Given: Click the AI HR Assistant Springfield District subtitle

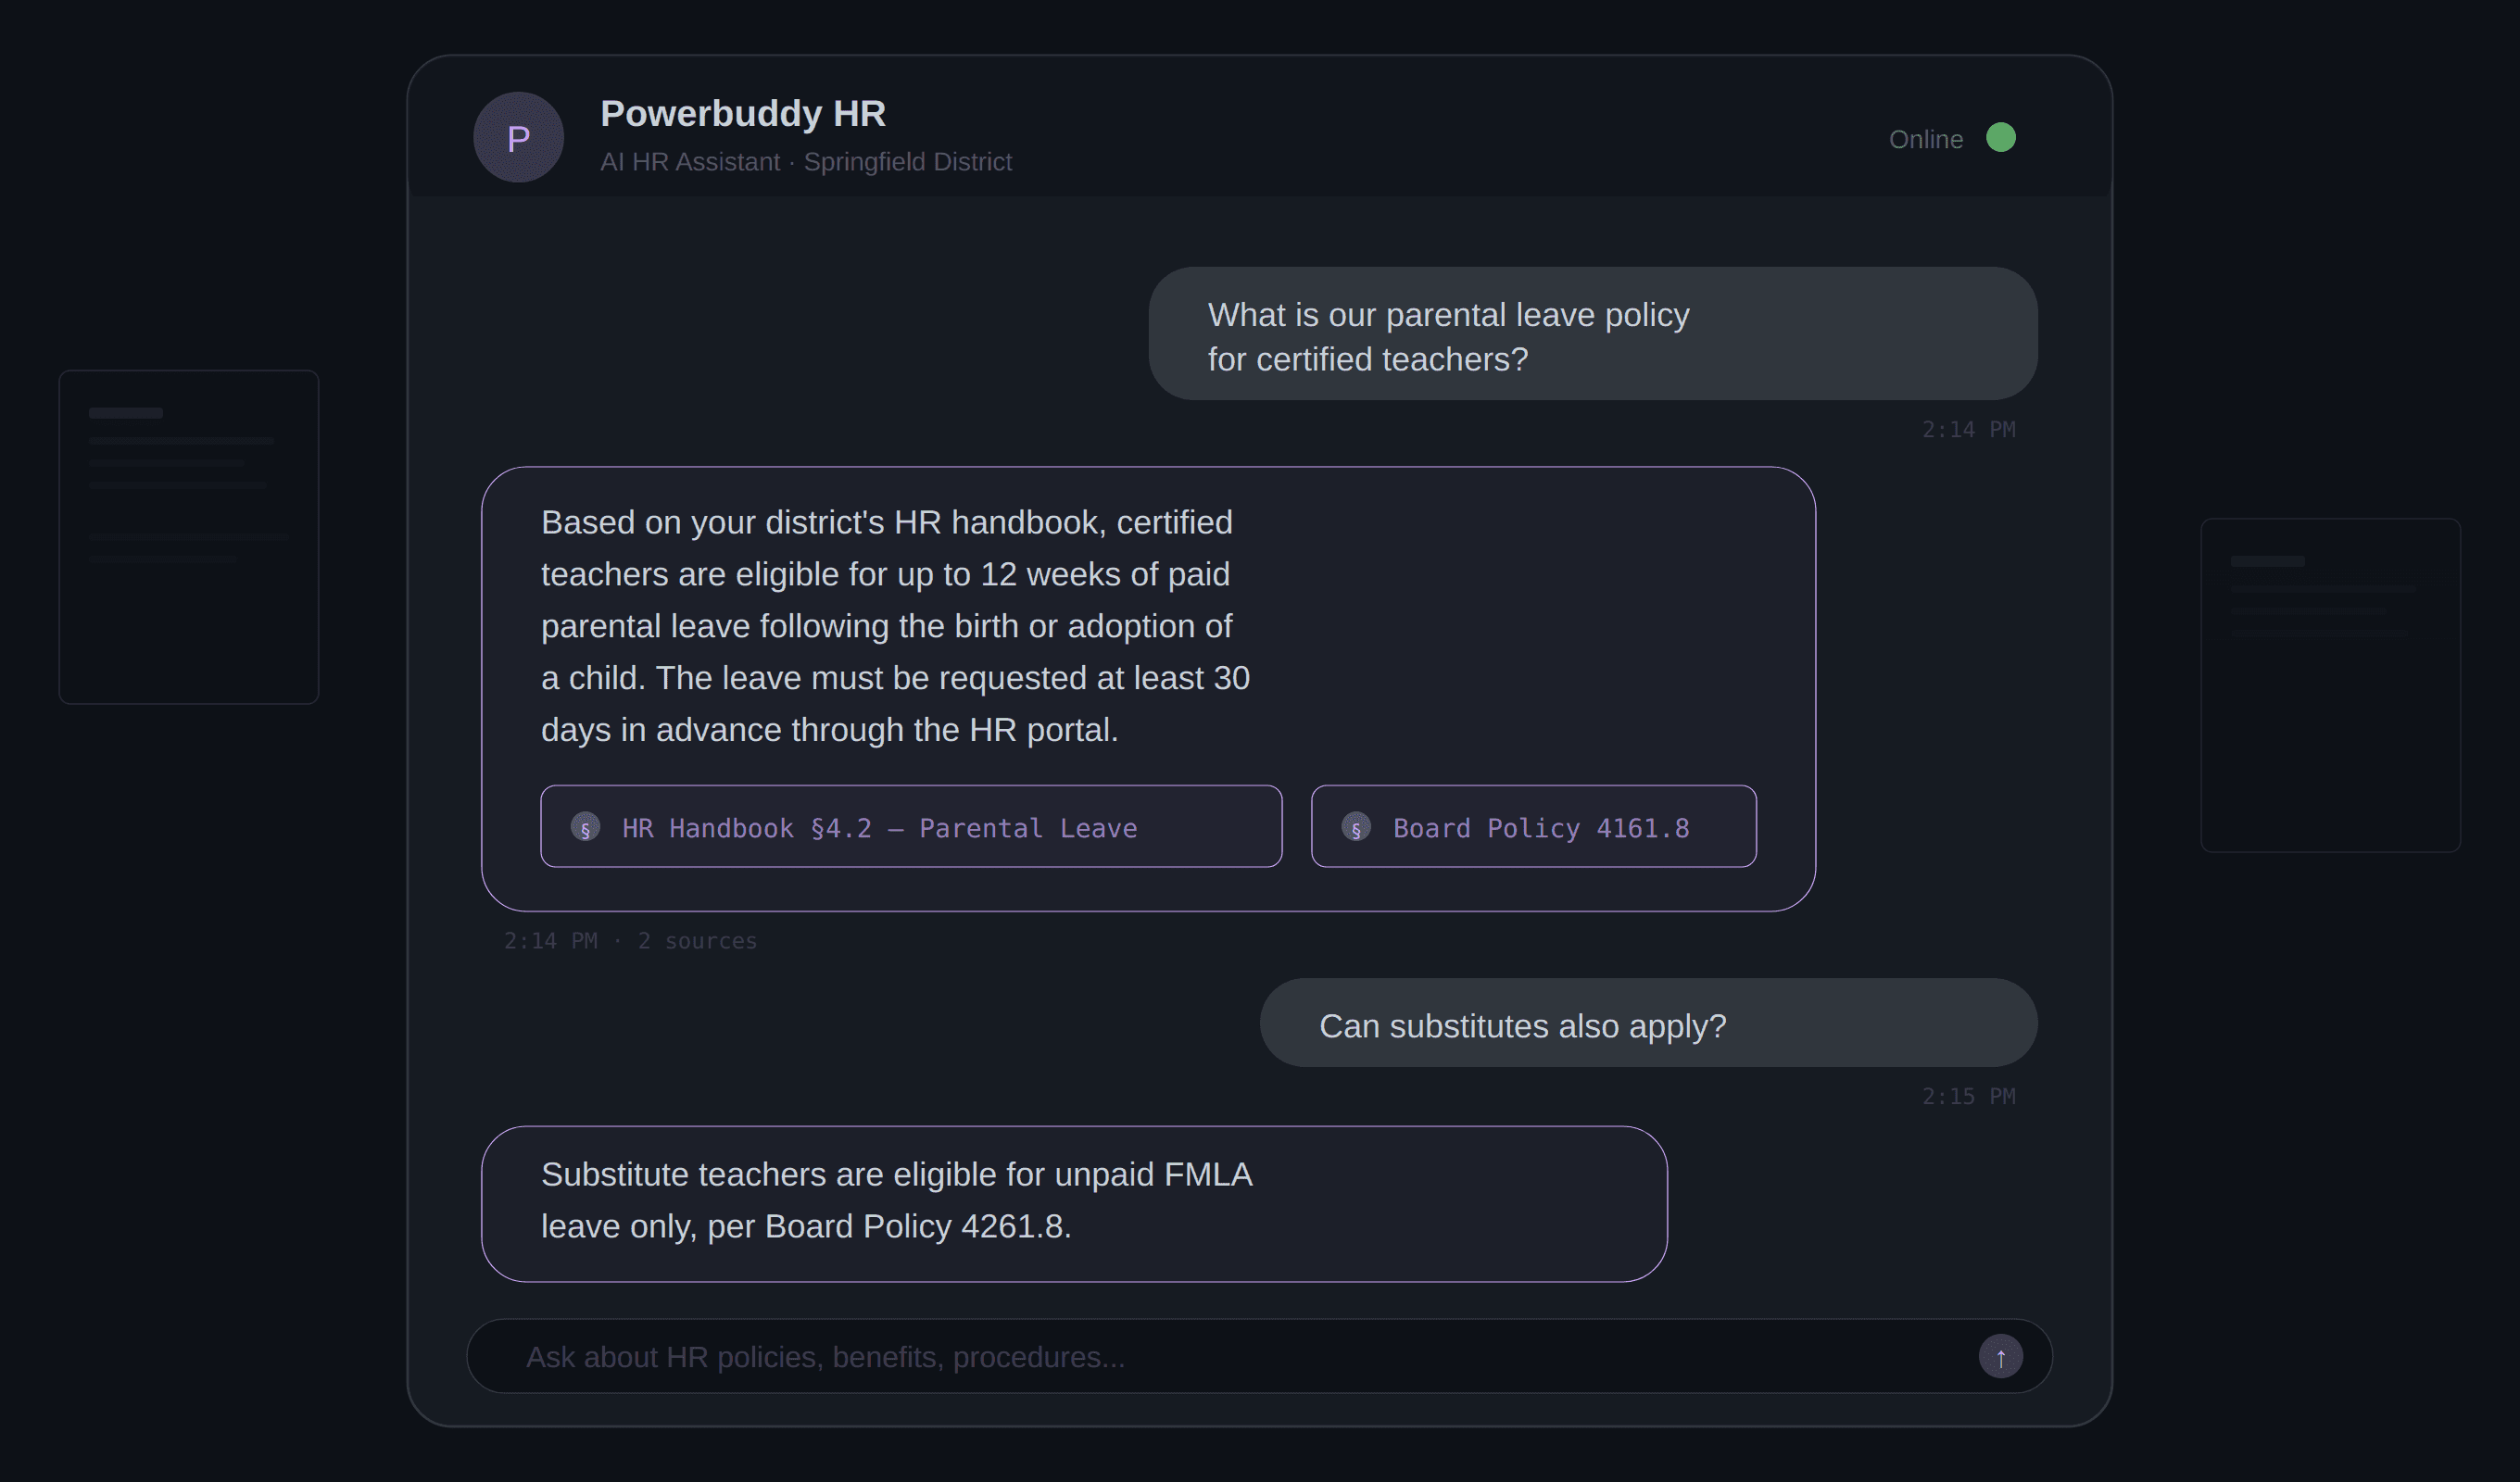Looking at the screenshot, I should pyautogui.click(x=805, y=162).
